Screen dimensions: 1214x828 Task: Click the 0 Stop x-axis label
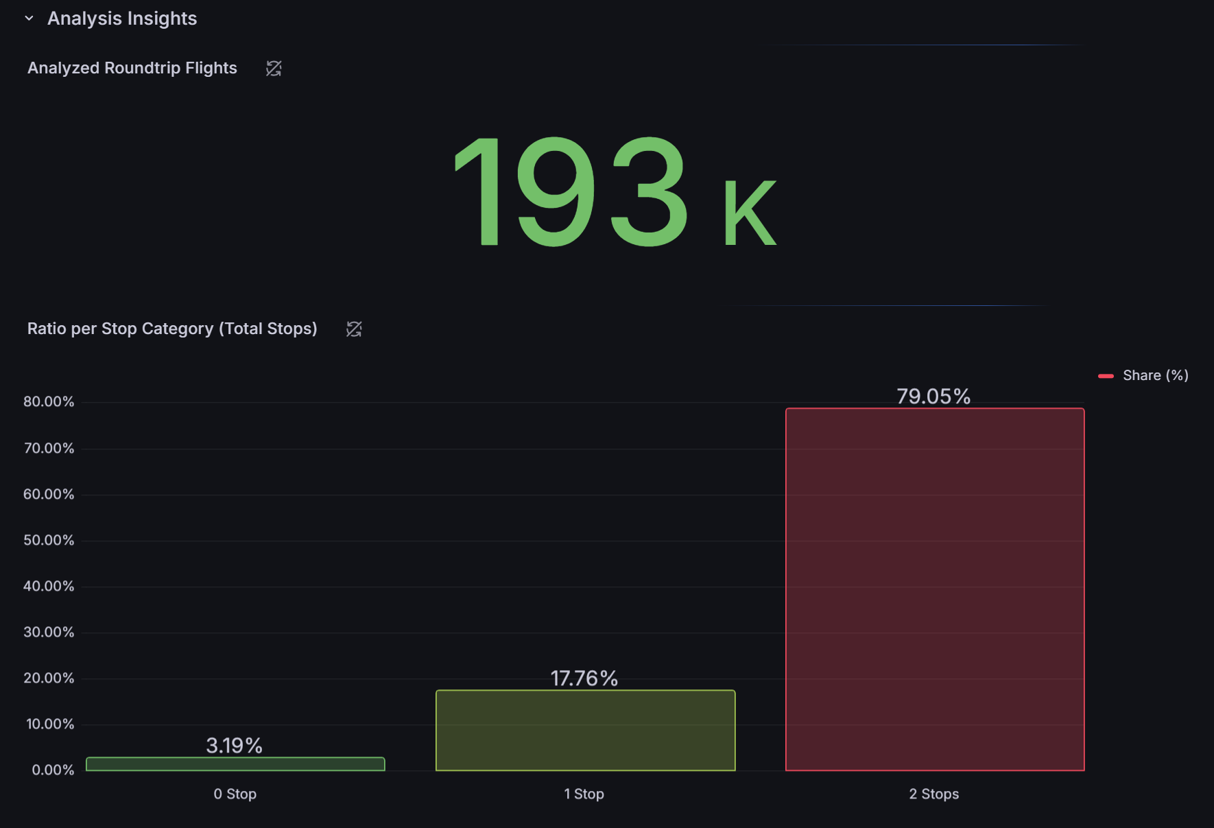point(235,794)
